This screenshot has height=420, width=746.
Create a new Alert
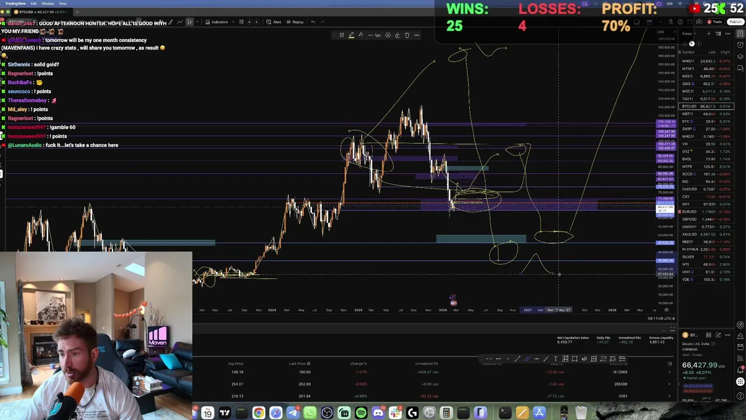point(273,22)
